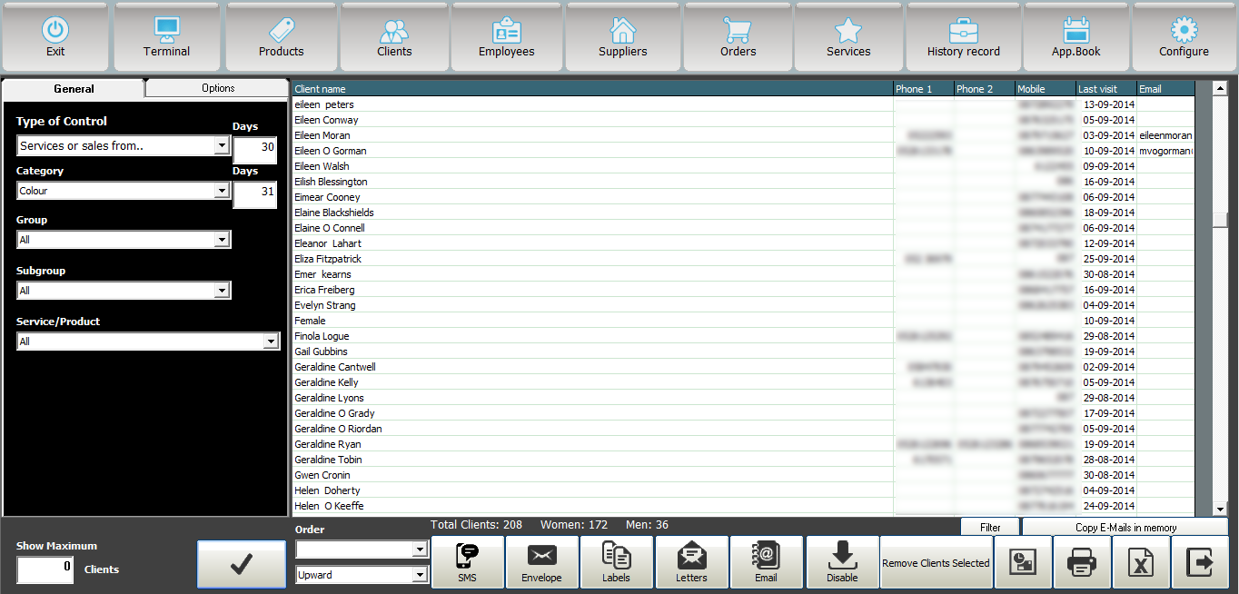The width and height of the screenshot is (1239, 594).
Task: Print the client list with printer icon
Action: tap(1081, 562)
